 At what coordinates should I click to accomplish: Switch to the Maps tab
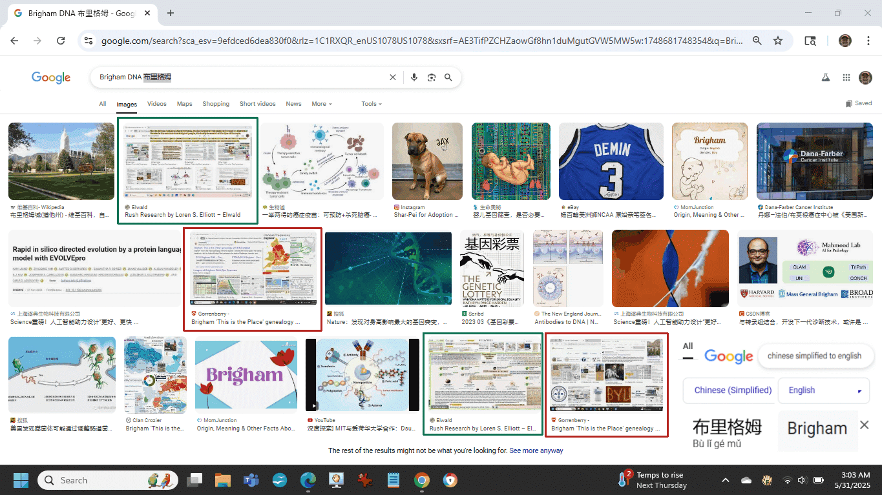tap(185, 104)
